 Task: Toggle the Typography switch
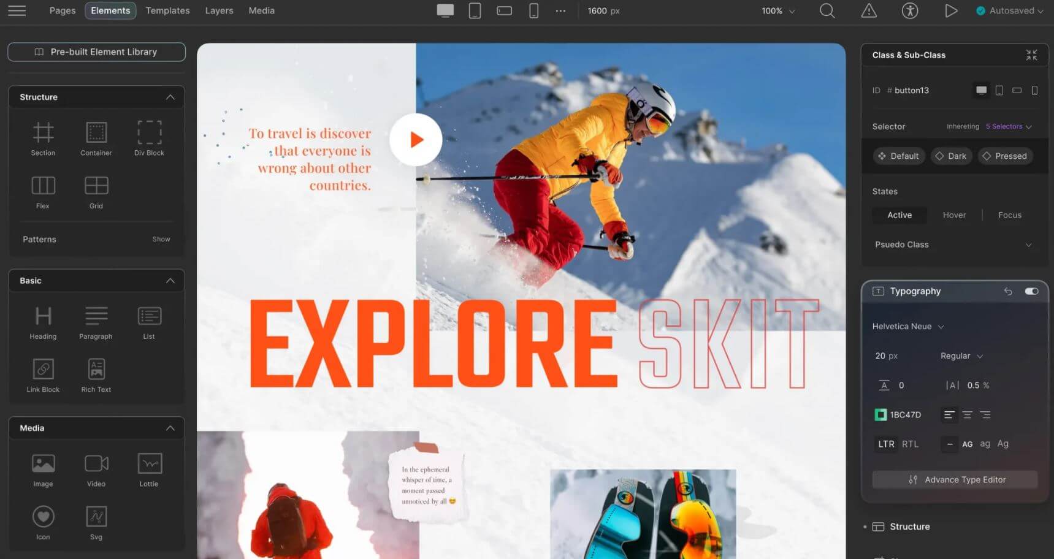pyautogui.click(x=1031, y=291)
